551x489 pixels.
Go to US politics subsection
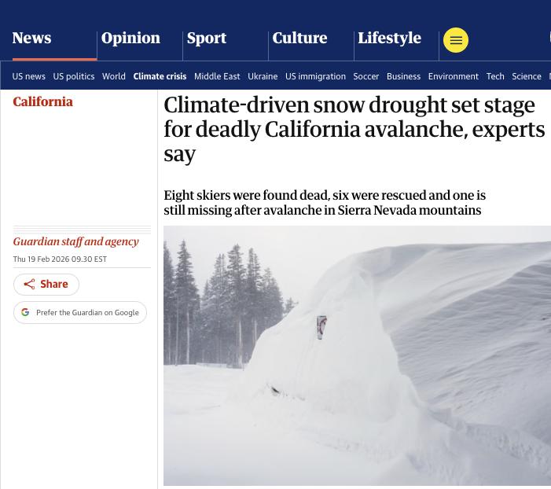74,76
